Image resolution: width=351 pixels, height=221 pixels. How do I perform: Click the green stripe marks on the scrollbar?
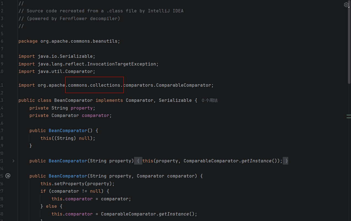(x=349, y=116)
